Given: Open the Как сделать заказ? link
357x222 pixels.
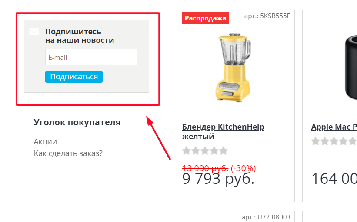Looking at the screenshot, I should (x=68, y=153).
